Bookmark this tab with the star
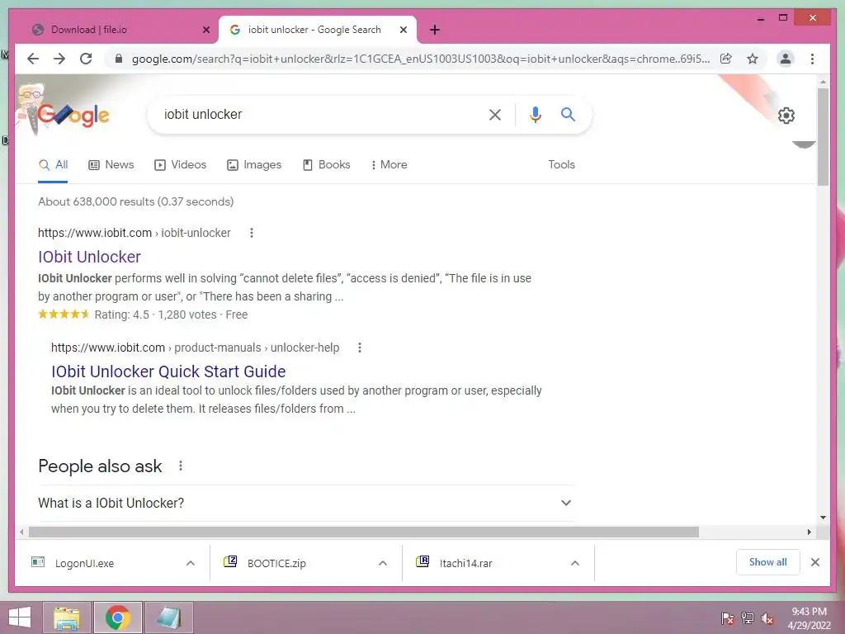The width and height of the screenshot is (845, 634). click(753, 59)
